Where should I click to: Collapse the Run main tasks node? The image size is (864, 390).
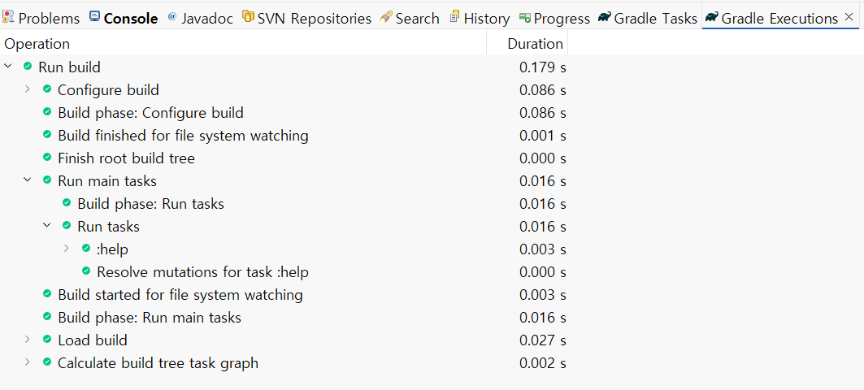click(28, 180)
